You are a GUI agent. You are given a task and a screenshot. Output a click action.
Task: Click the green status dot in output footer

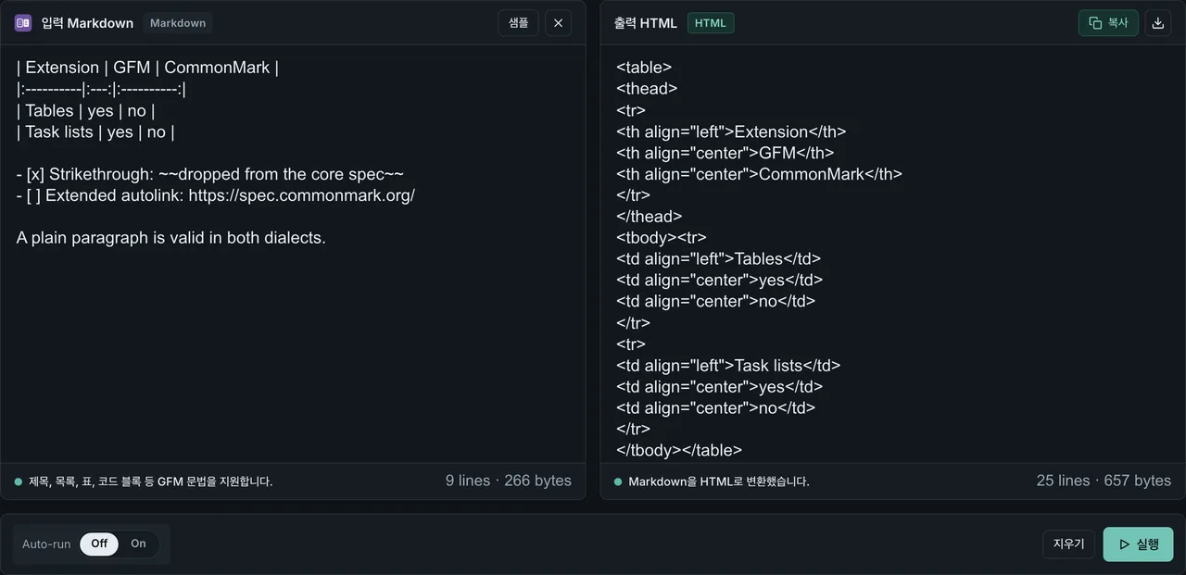[x=618, y=481]
